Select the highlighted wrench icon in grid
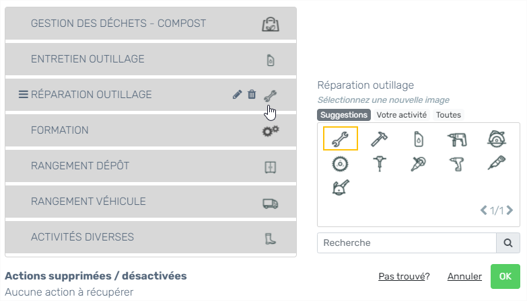The width and height of the screenshot is (527, 301). pyautogui.click(x=340, y=138)
